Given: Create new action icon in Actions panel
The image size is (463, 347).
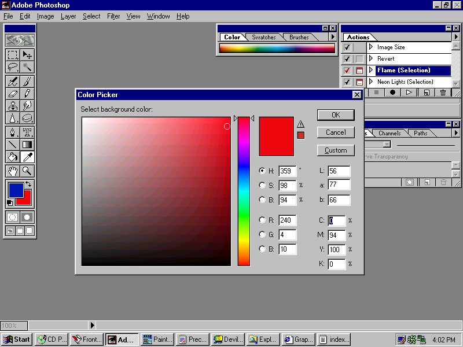Looking at the screenshot, I should click(427, 93).
